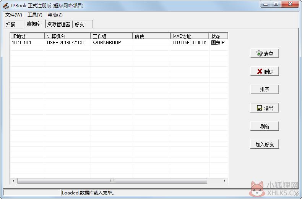Image resolution: width=302 pixels, height=199 pixels.
Task: Select the row with IP 10.10.10.1
Action: (119, 42)
